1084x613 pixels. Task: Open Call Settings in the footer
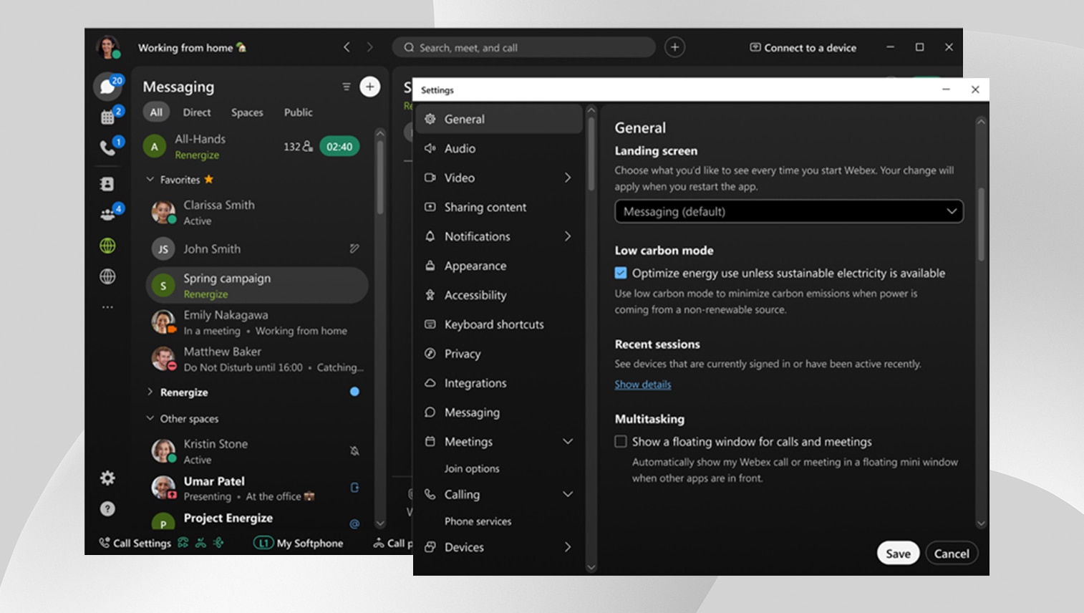135,543
